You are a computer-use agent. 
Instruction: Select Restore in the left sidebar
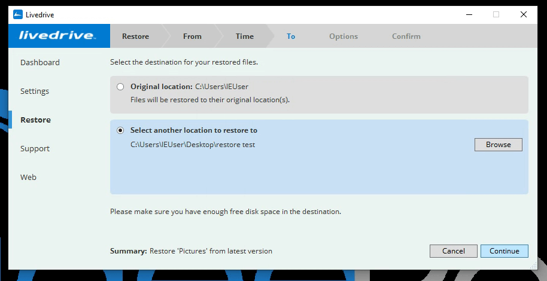35,120
